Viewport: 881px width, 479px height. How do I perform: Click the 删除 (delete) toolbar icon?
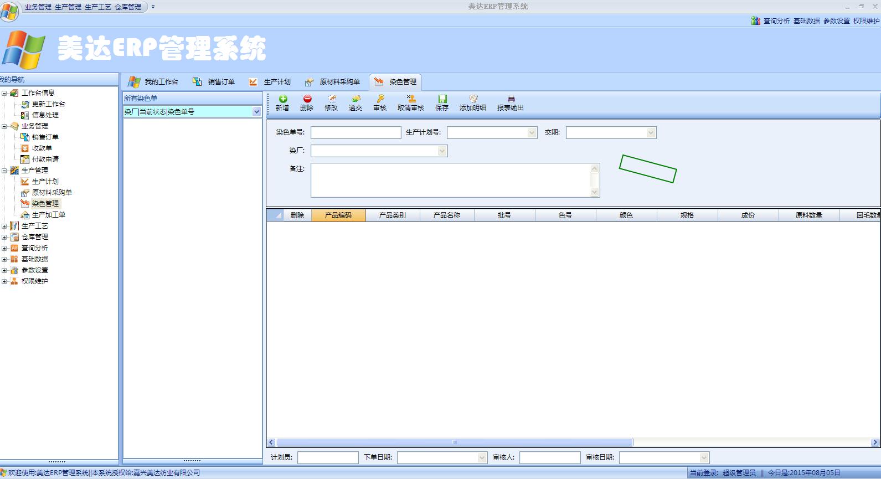[x=307, y=99]
